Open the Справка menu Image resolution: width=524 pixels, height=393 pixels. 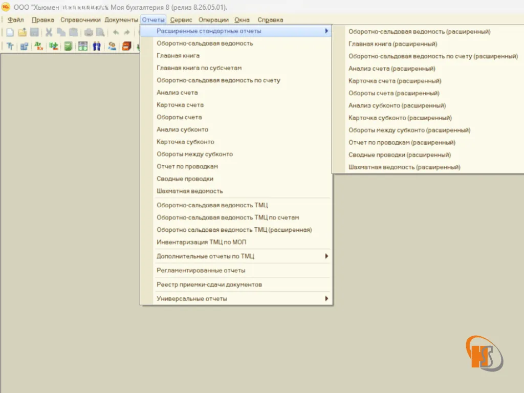tap(270, 20)
